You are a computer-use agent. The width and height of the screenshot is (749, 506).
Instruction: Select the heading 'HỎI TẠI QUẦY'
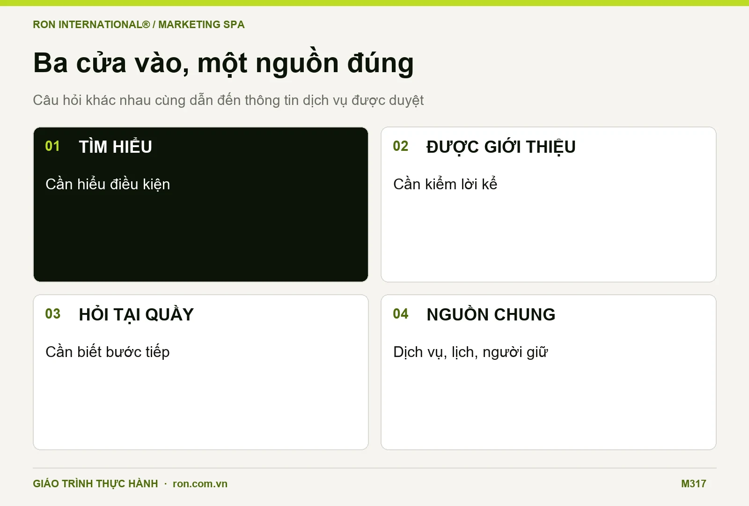[x=136, y=314]
